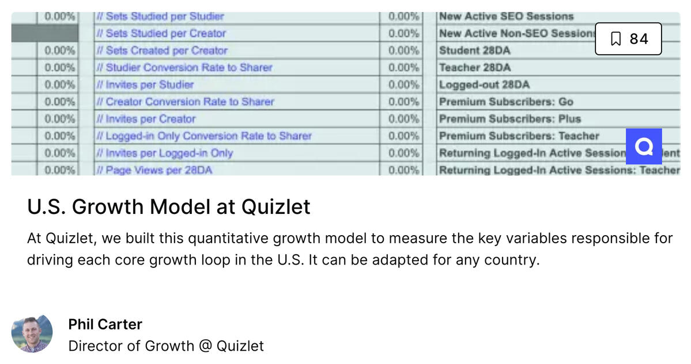Select the card description paragraph text
This screenshot has width=691, height=364.
pyautogui.click(x=350, y=249)
